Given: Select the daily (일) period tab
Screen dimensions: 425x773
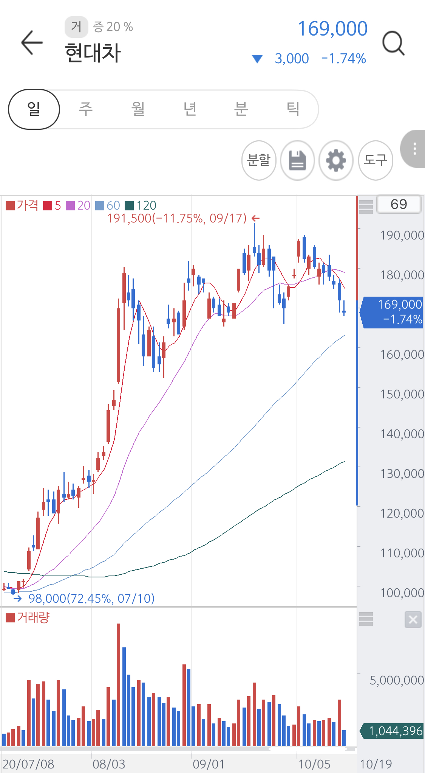Looking at the screenshot, I should [34, 109].
